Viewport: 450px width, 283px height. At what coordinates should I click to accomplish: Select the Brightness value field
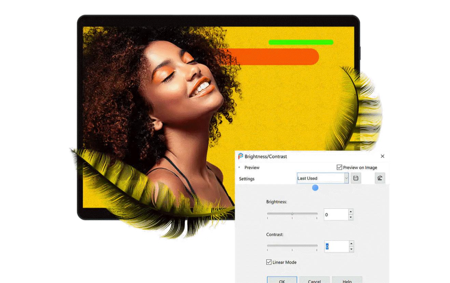(336, 214)
